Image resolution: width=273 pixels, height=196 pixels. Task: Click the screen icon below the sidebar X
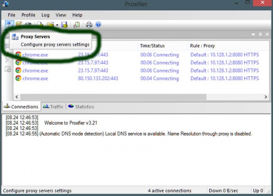click(x=8, y=69)
